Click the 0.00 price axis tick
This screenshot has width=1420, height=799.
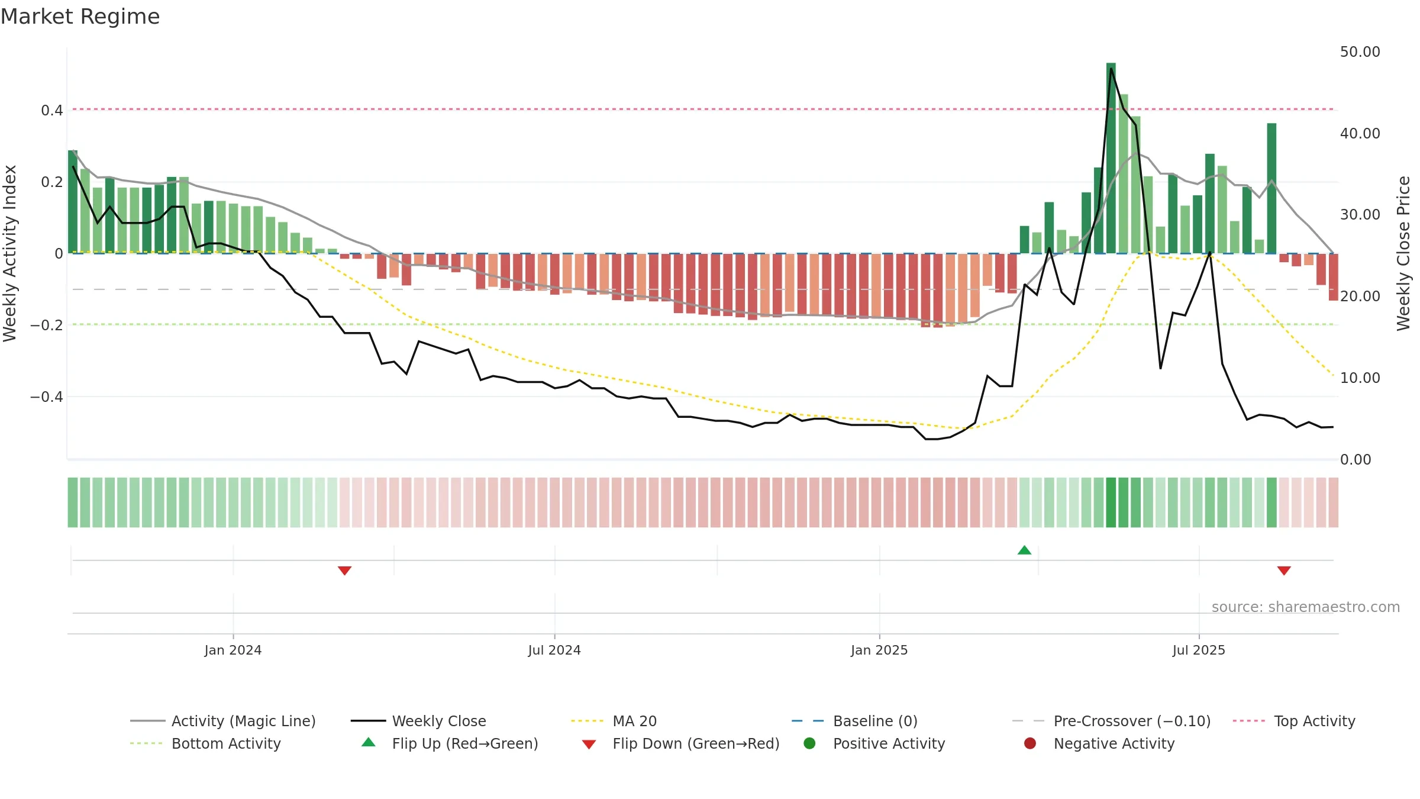click(1355, 460)
